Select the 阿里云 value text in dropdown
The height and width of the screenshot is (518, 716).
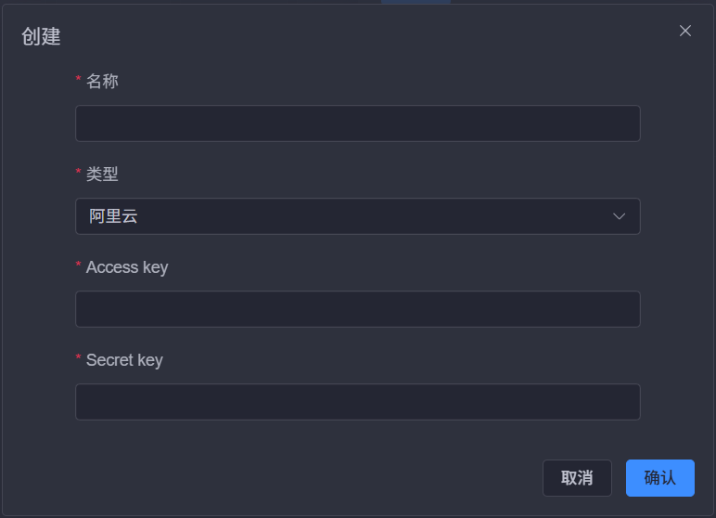click(114, 217)
